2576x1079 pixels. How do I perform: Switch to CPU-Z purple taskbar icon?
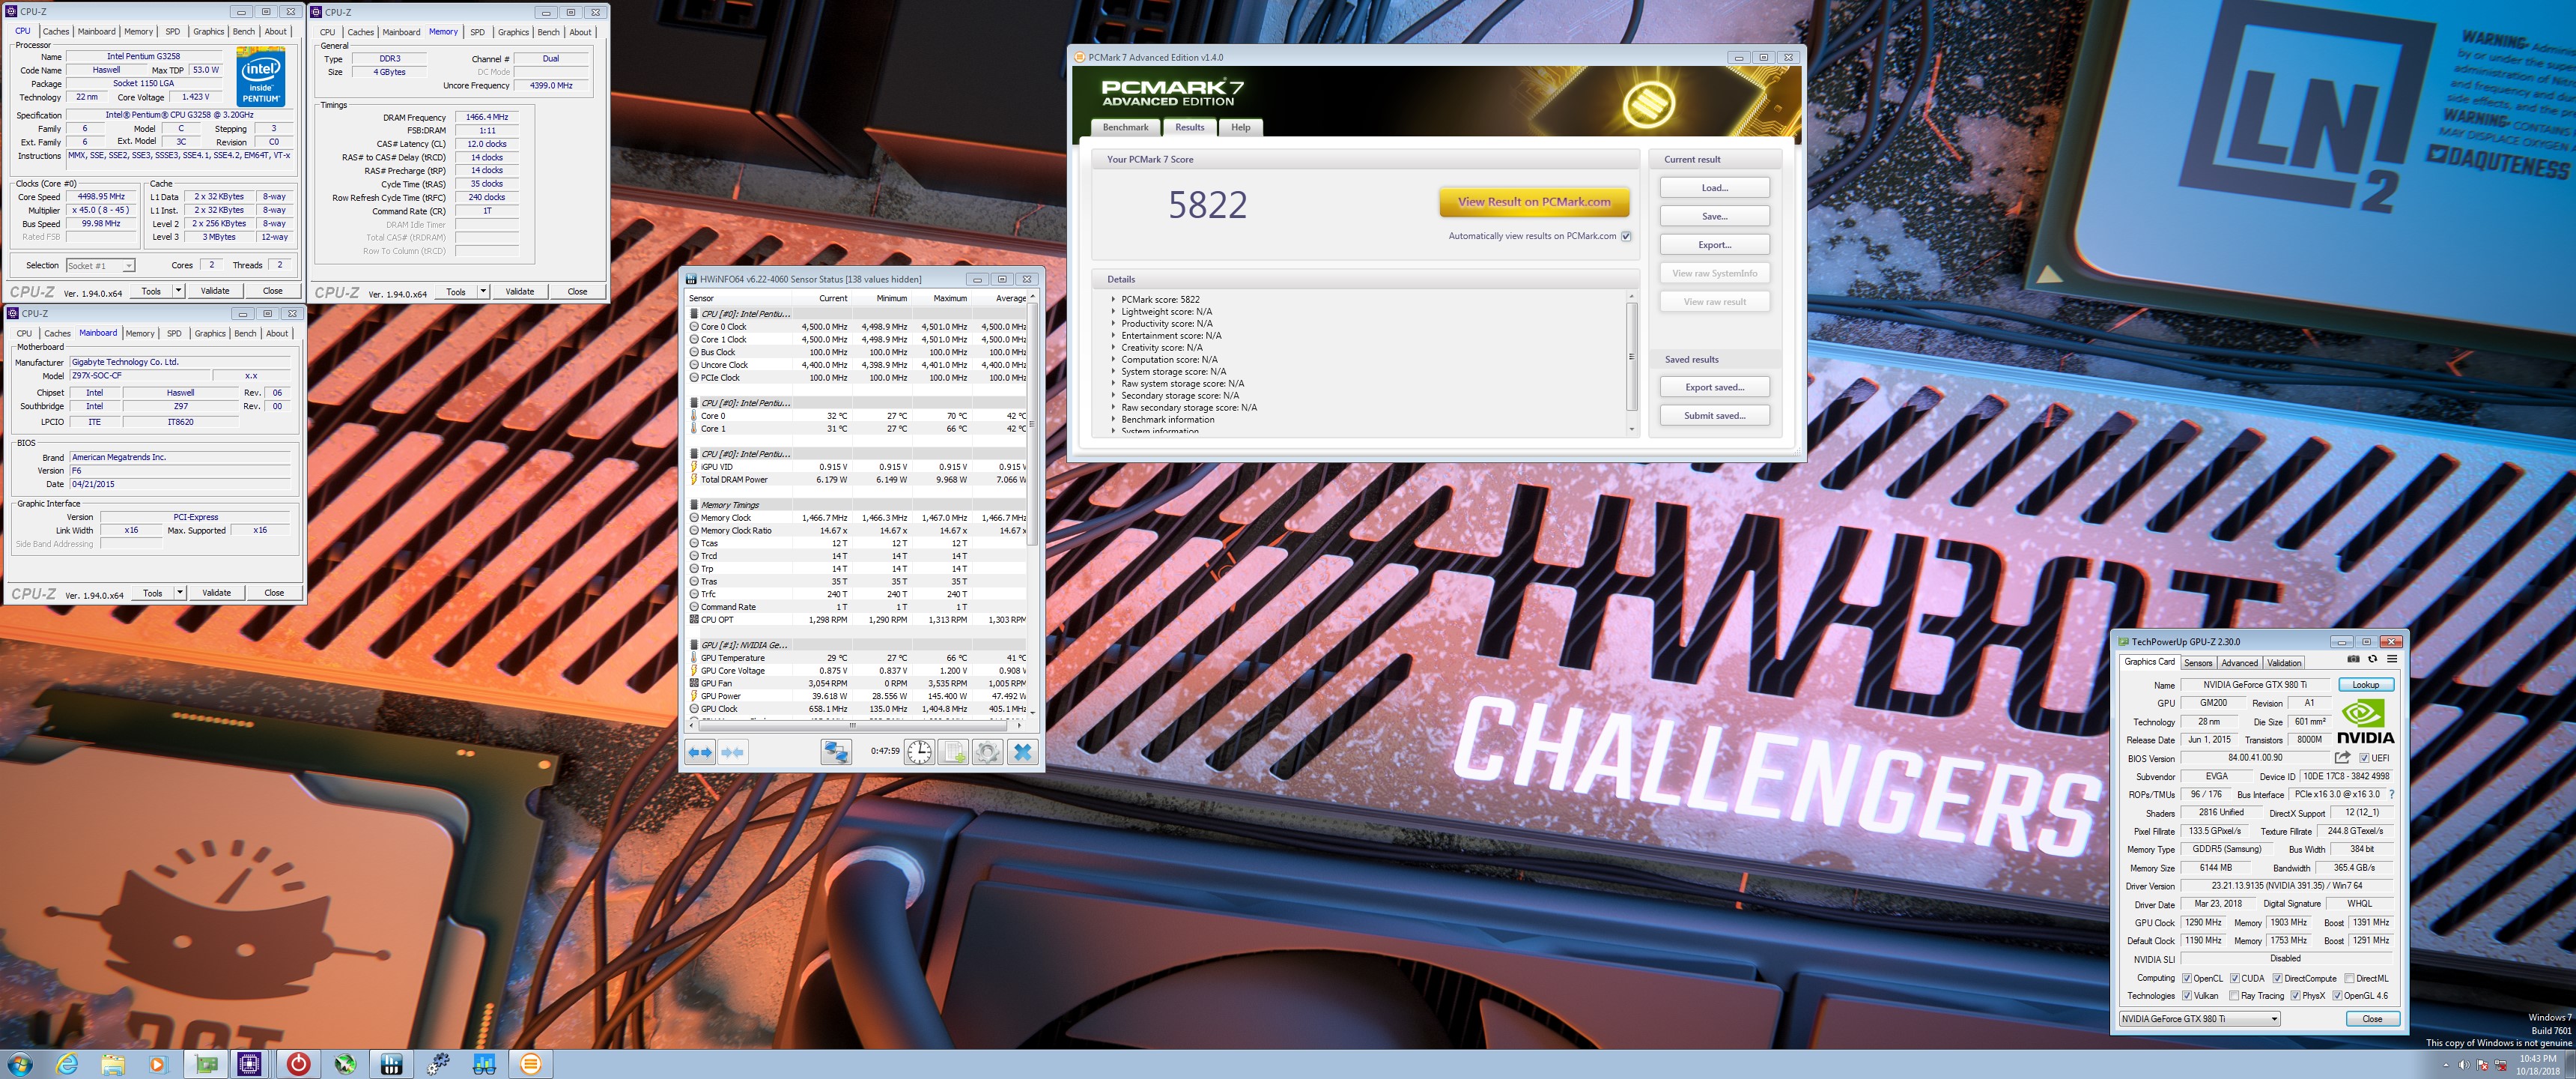250,1064
